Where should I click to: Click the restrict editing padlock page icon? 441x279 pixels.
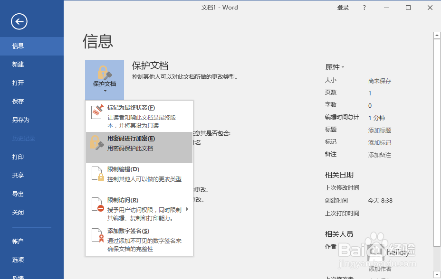click(97, 174)
